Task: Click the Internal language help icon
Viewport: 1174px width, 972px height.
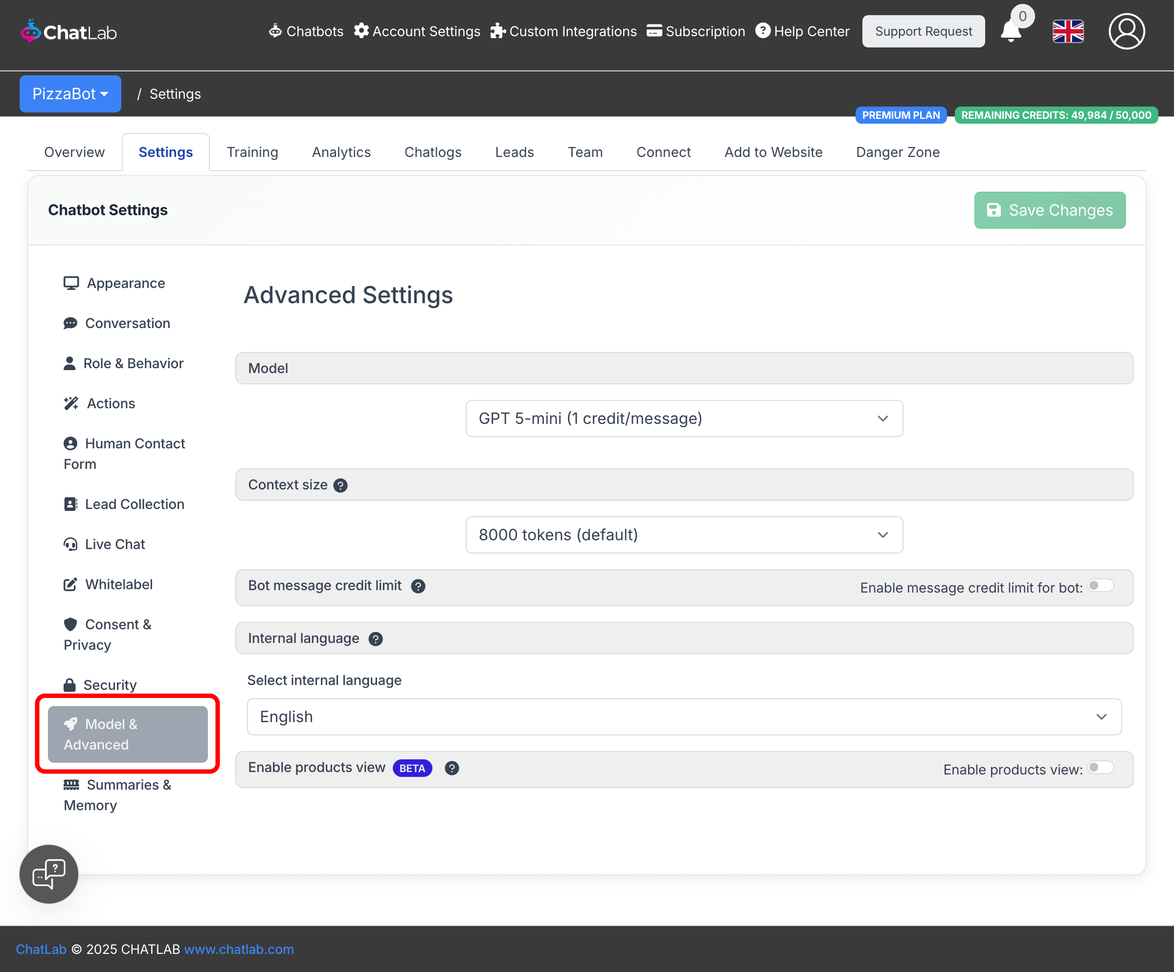Action: (x=376, y=639)
